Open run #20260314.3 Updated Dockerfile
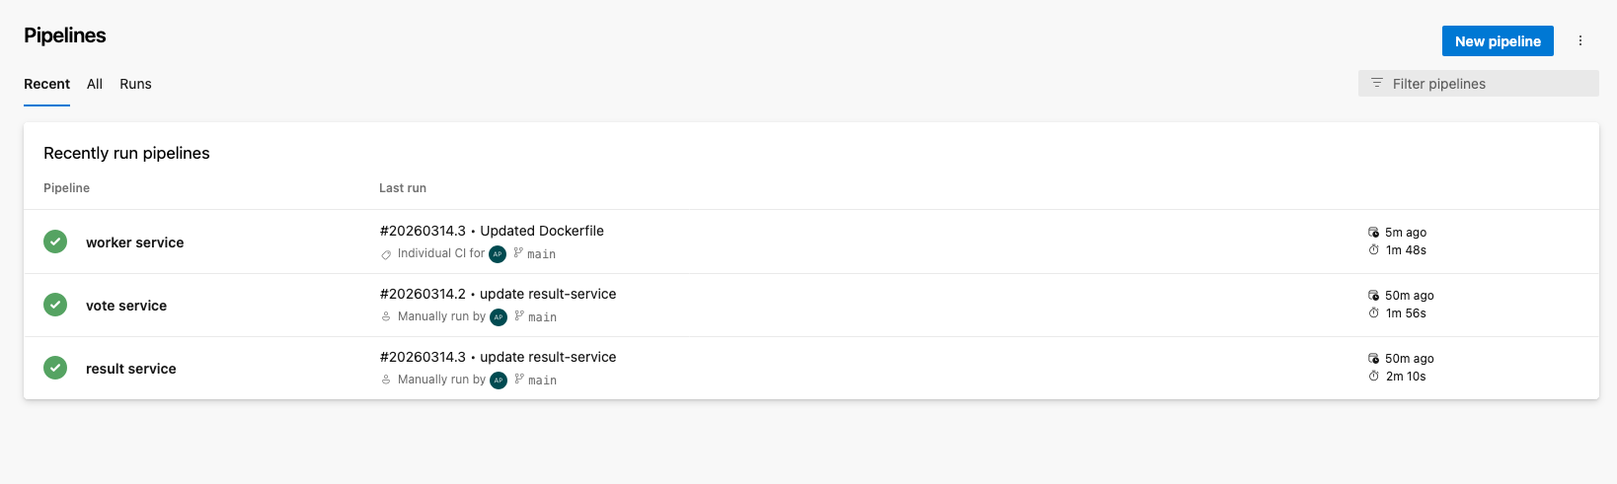The width and height of the screenshot is (1617, 484). (492, 231)
